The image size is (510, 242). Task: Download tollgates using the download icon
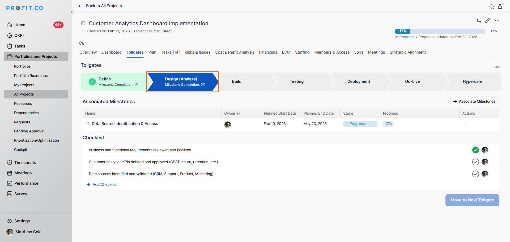[x=497, y=66]
